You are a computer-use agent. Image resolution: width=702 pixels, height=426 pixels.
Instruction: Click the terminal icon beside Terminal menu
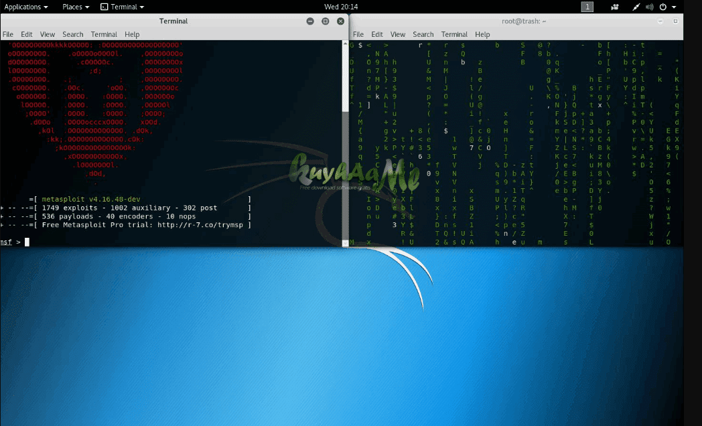104,7
